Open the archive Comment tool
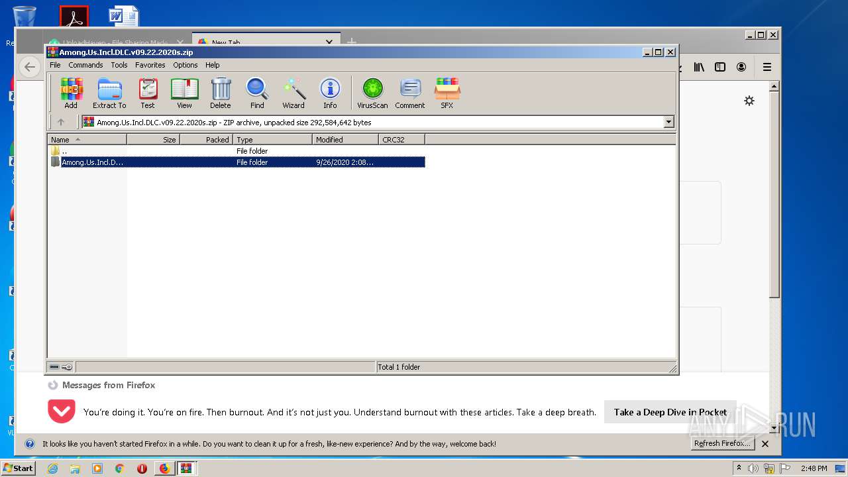Screen dimensions: 848x477 pyautogui.click(x=410, y=93)
